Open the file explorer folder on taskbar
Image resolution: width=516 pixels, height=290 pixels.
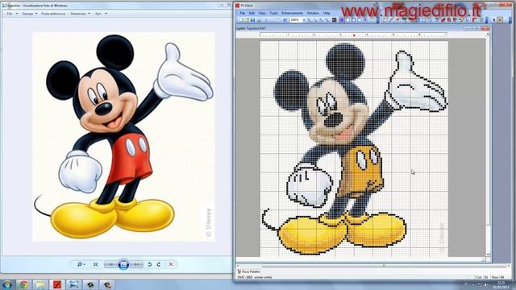pyautogui.click(x=40, y=284)
